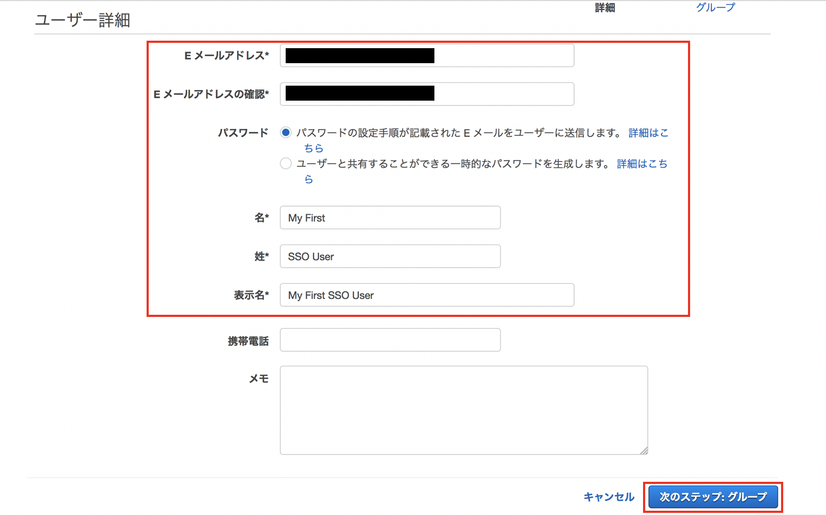Click the Eメールアドレス input field
Screen dimensions: 826x515
pos(427,56)
